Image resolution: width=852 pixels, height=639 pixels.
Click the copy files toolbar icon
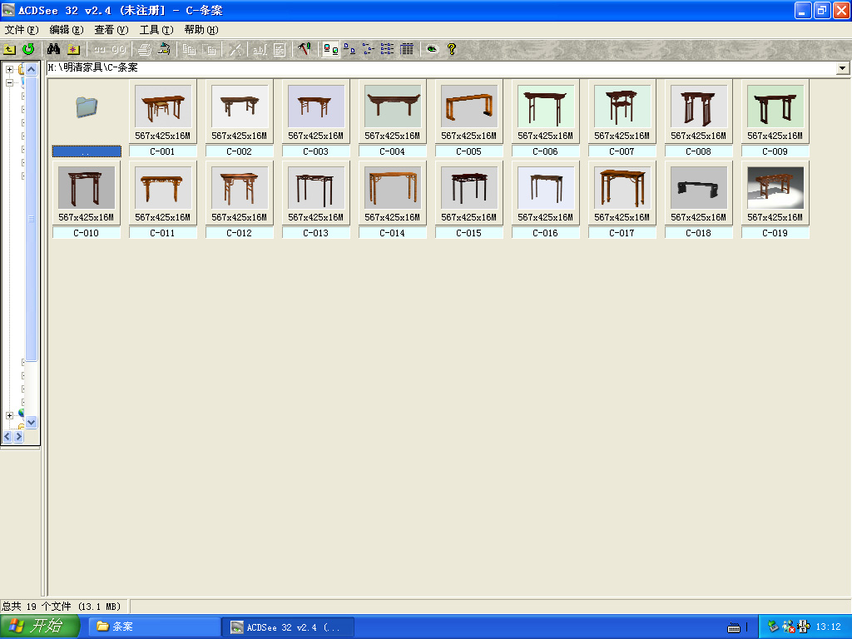pos(189,49)
